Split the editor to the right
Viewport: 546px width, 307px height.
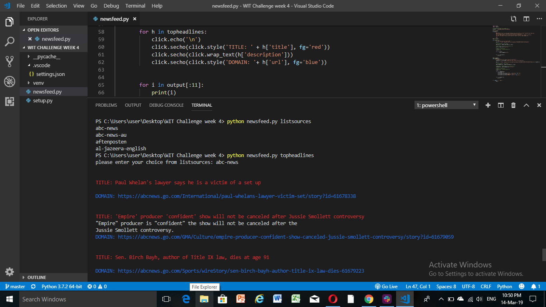(526, 19)
